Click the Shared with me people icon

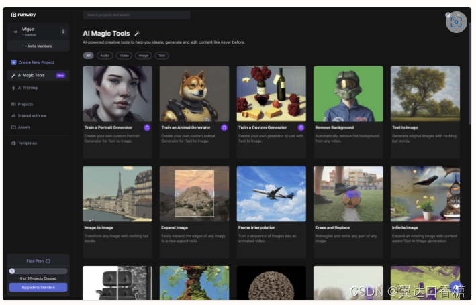coord(13,116)
